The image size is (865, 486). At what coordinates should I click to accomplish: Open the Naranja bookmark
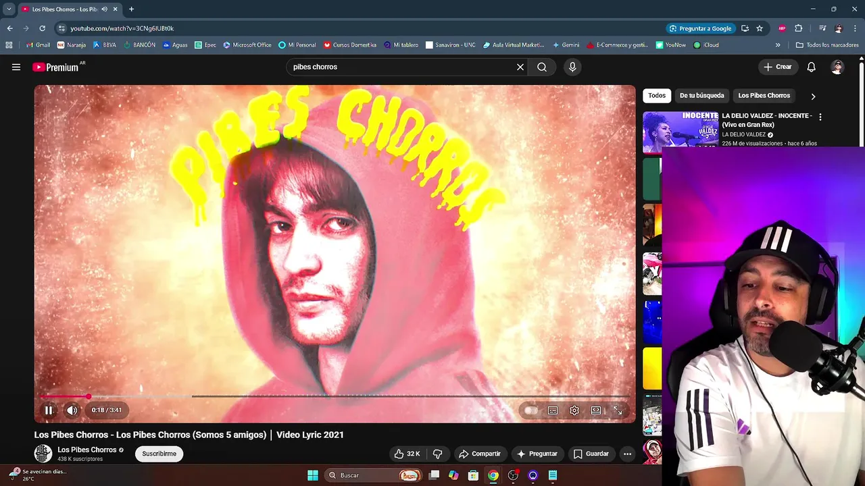pos(72,45)
